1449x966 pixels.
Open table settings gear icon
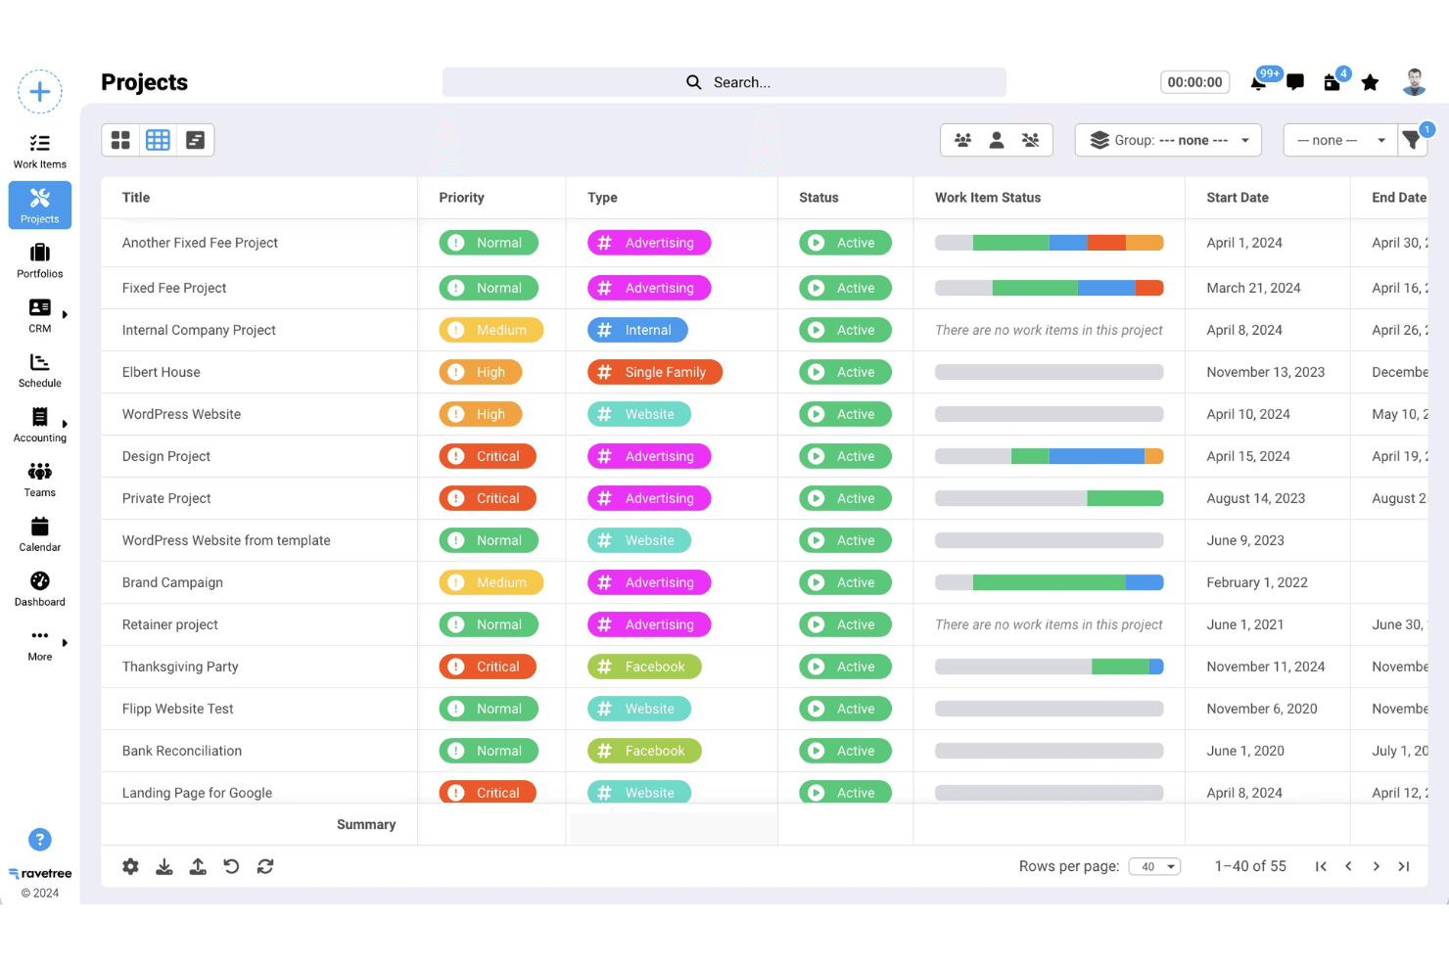130,866
